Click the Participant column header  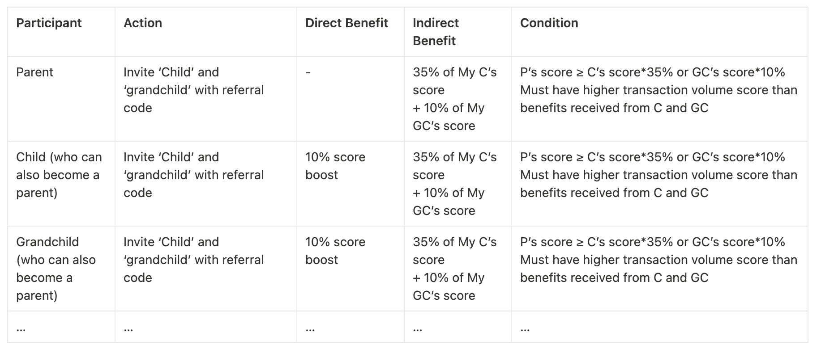click(49, 23)
